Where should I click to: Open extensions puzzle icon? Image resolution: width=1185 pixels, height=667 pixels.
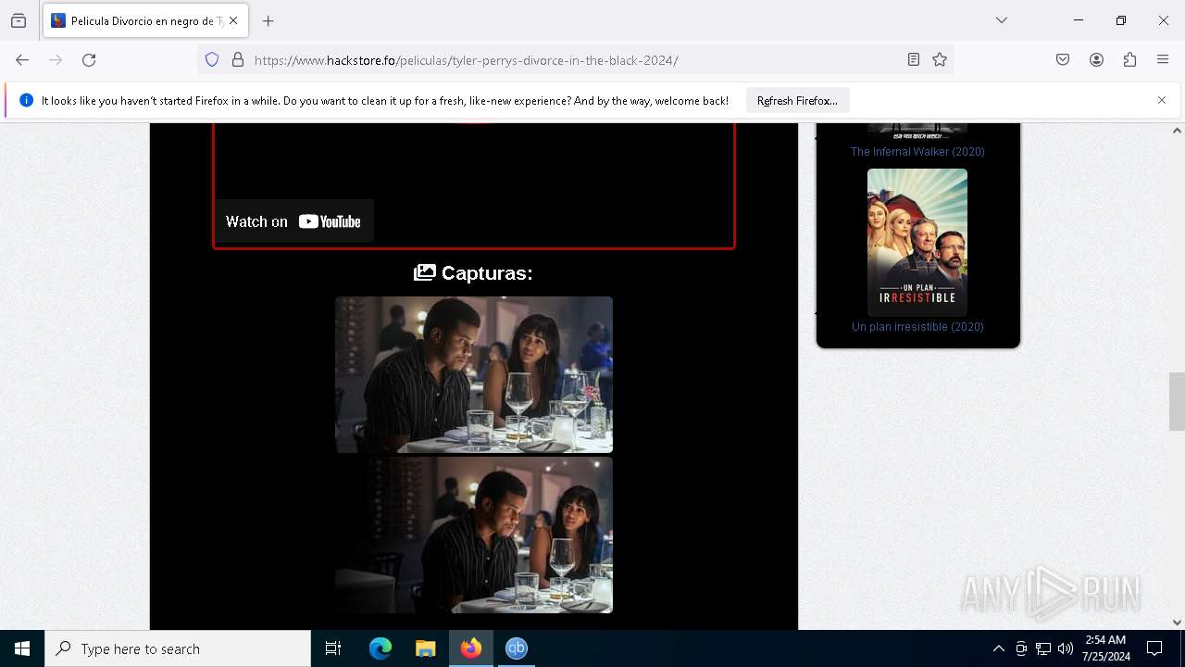tap(1129, 60)
